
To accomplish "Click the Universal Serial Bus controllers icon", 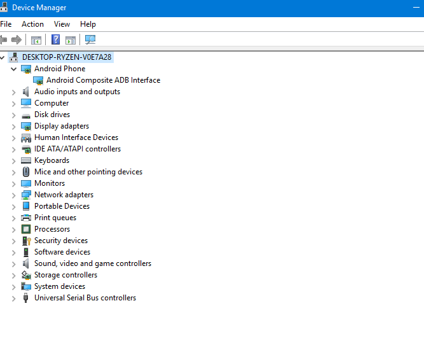I will click(x=26, y=298).
